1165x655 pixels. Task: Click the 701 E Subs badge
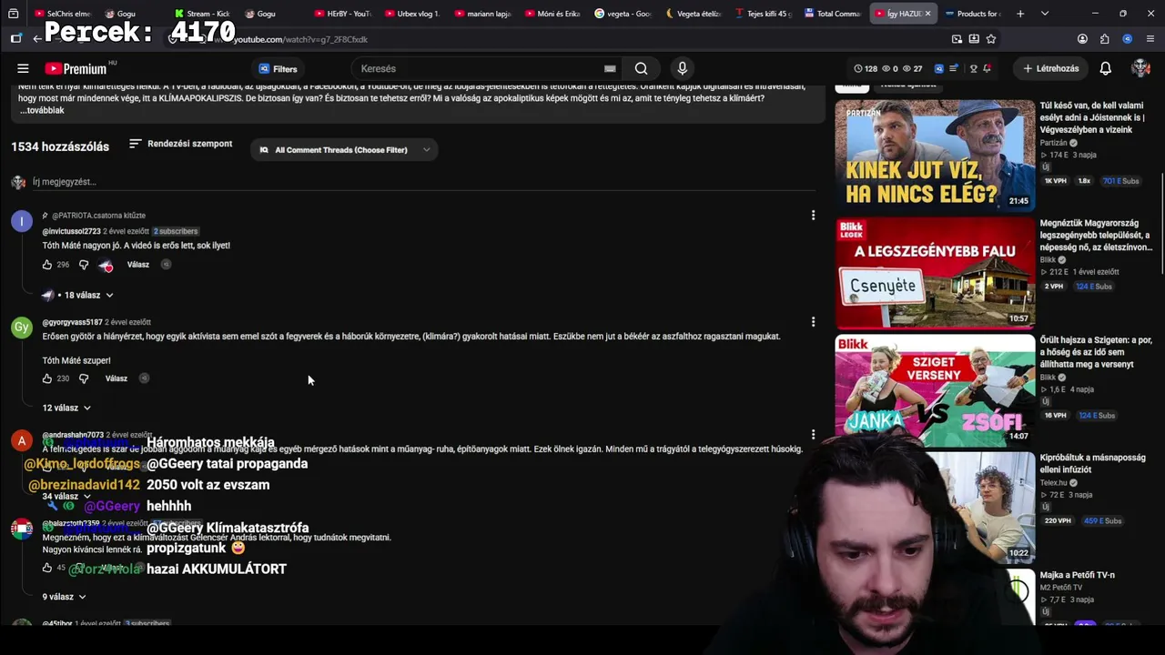click(x=1121, y=181)
